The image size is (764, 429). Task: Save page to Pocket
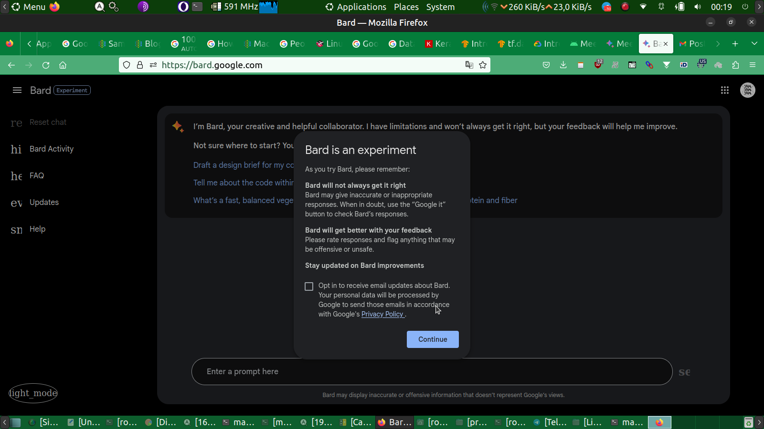click(546, 65)
